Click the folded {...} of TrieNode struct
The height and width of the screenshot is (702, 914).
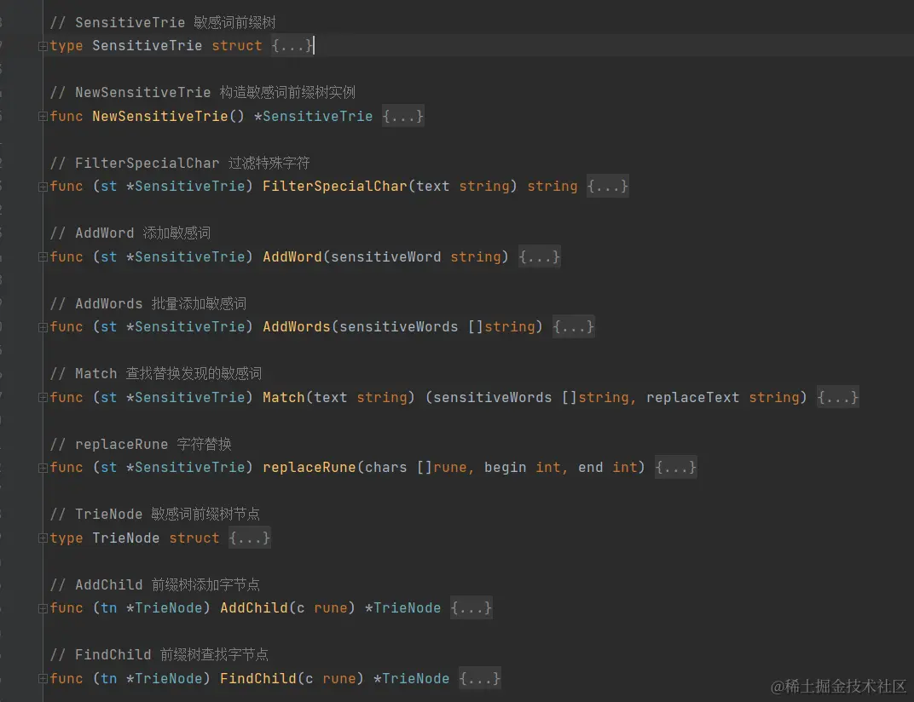pyautogui.click(x=250, y=538)
